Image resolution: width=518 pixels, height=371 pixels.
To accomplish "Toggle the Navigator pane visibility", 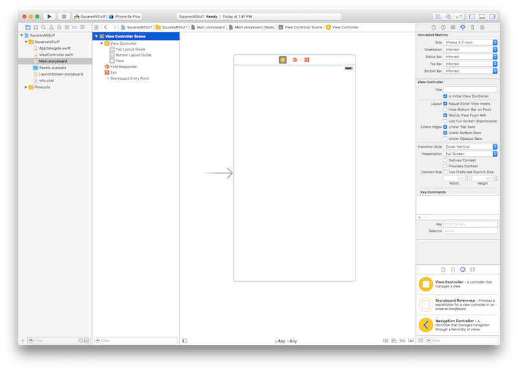I will 472,17.
